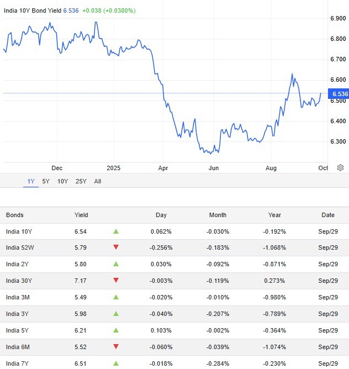This screenshot has height=369, width=349.
Task: Switch chart to 10Y range
Action: (x=62, y=181)
